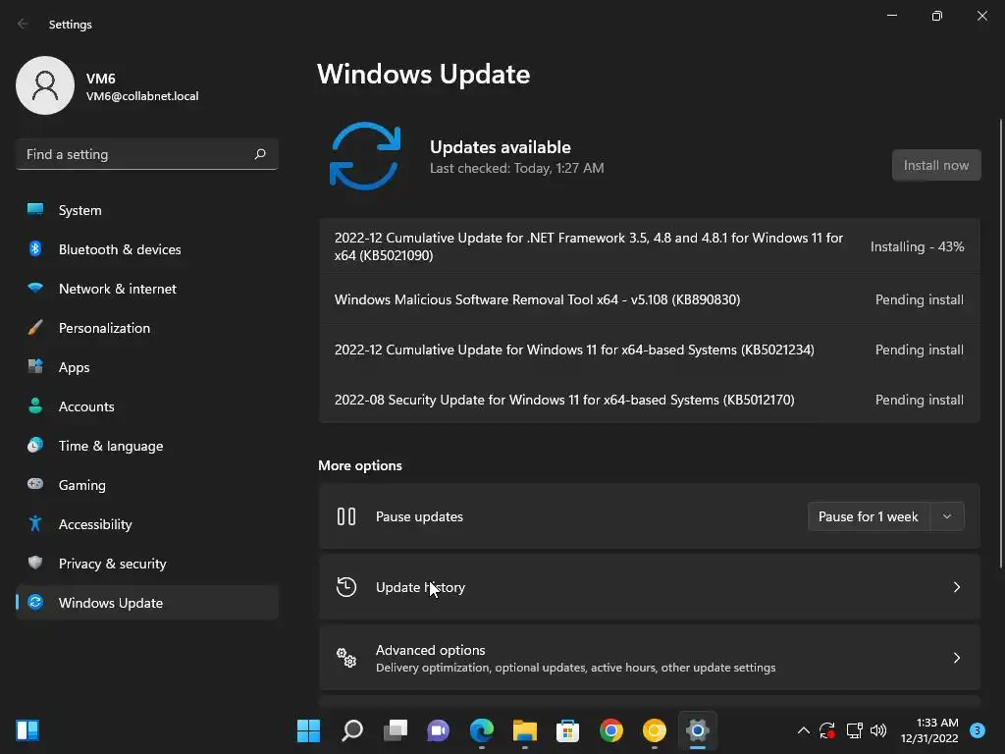Click the Find a setting search field
The image size is (1005, 754).
(x=147, y=154)
